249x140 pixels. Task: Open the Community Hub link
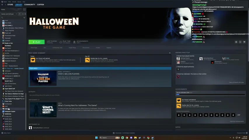[x=57, y=48]
